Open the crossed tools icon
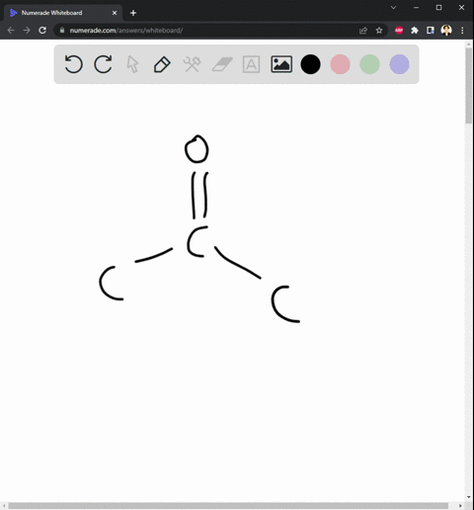This screenshot has width=474, height=510. pos(192,64)
